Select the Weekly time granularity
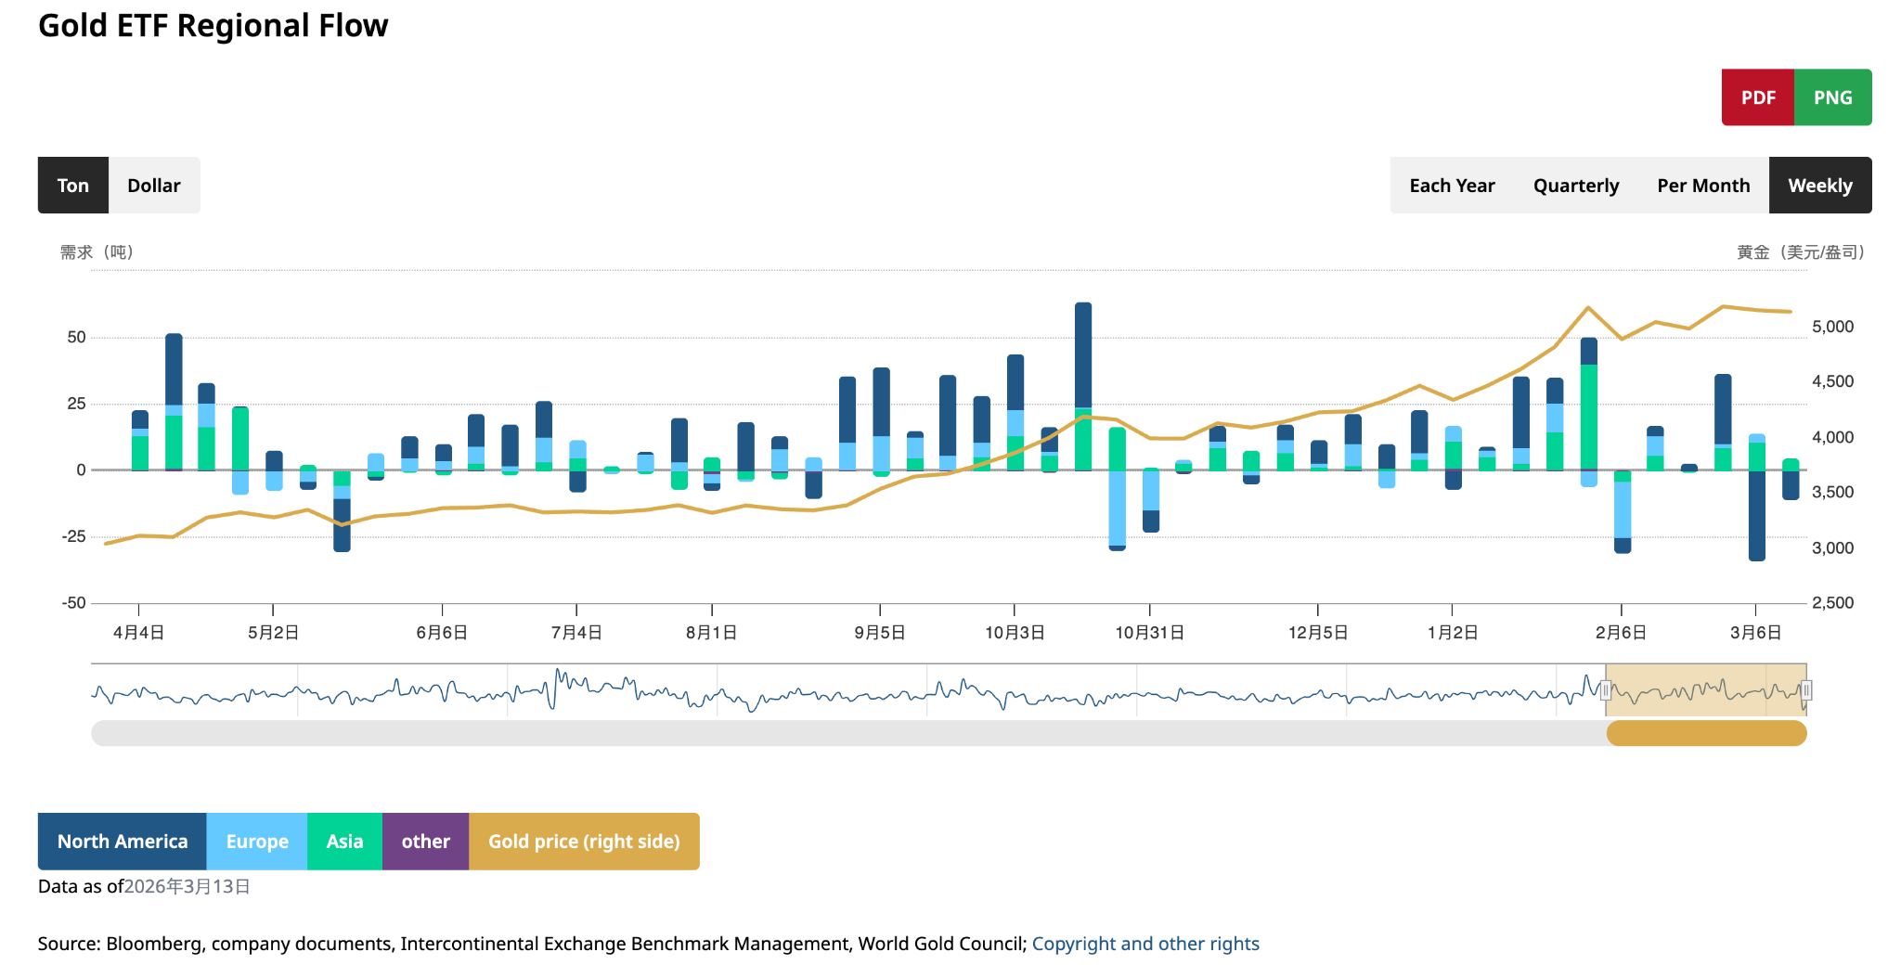 click(1818, 185)
